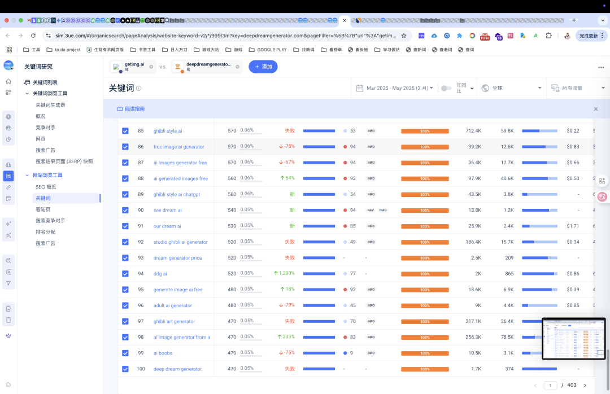The image size is (610, 394).
Task: Click the crown icon in left rail
Action: [8, 336]
